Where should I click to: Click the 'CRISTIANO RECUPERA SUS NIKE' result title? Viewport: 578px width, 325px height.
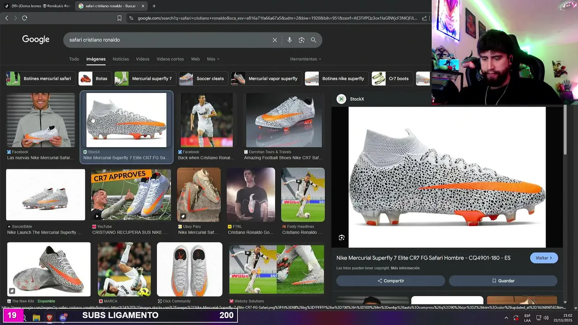[130, 232]
